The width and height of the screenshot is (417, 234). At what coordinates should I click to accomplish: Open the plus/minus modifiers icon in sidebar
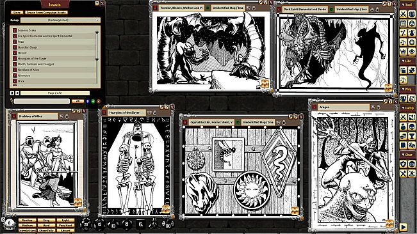click(403, 33)
